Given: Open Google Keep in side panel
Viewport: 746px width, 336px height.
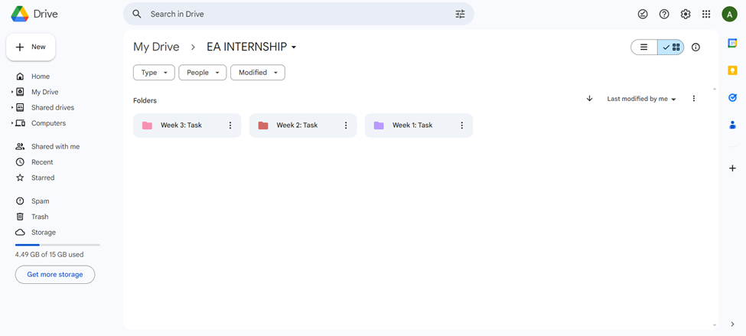Looking at the screenshot, I should [x=732, y=70].
